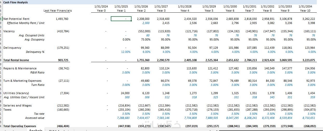
Task: Select the 1/31/2024 date header
Action: [101, 6]
